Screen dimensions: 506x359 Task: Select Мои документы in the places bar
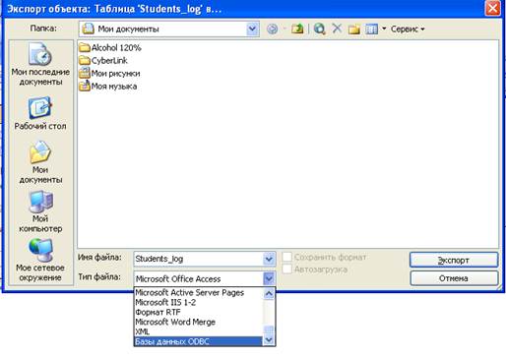[40, 162]
